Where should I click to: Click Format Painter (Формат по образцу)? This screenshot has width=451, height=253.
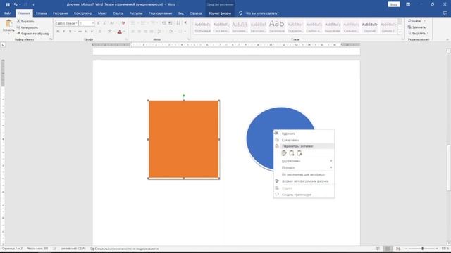coord(33,34)
